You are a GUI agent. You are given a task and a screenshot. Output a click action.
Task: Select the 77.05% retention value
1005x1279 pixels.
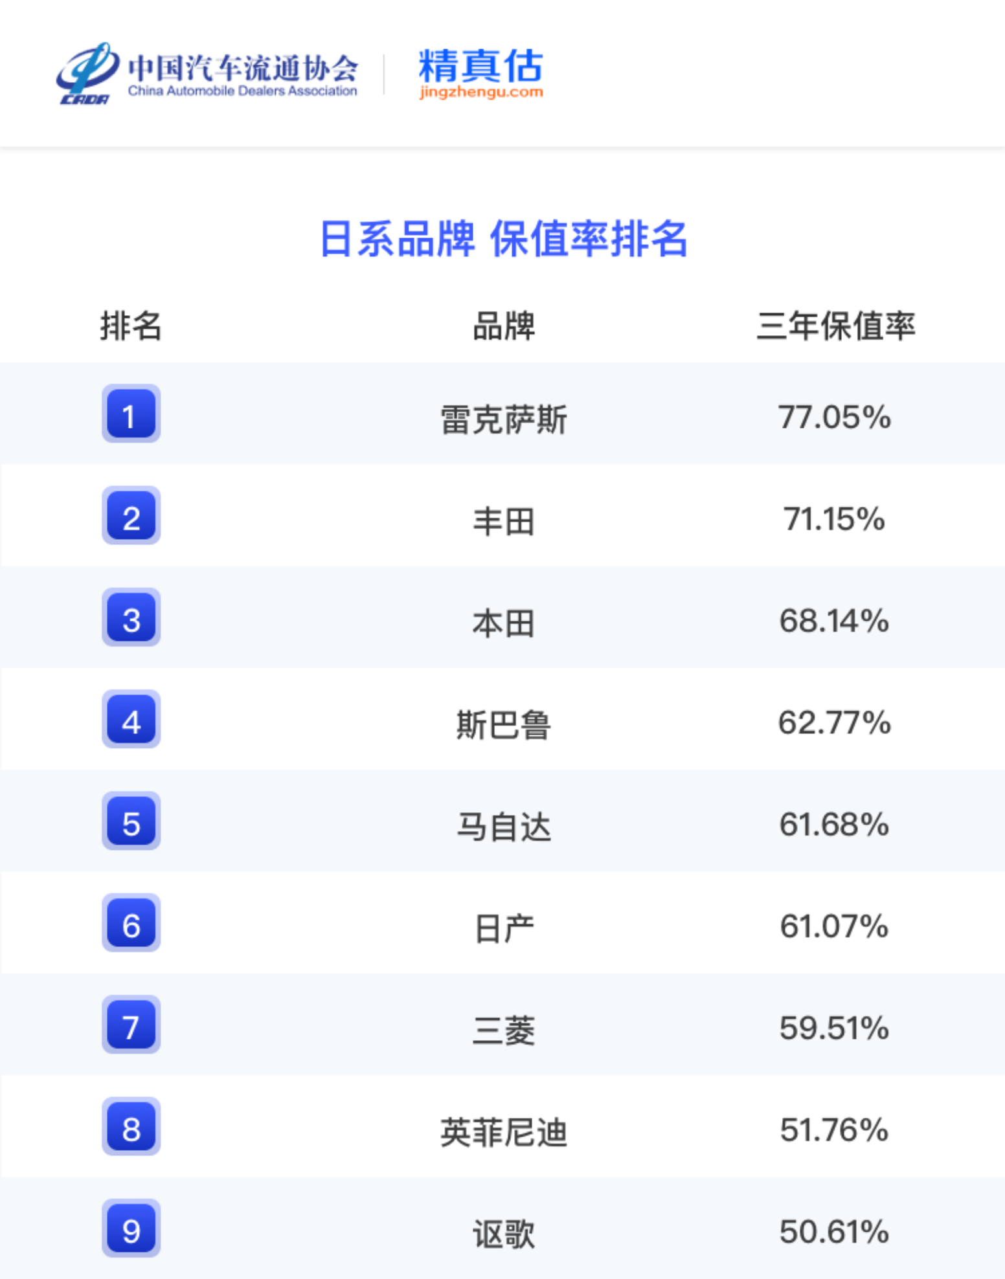(x=835, y=417)
